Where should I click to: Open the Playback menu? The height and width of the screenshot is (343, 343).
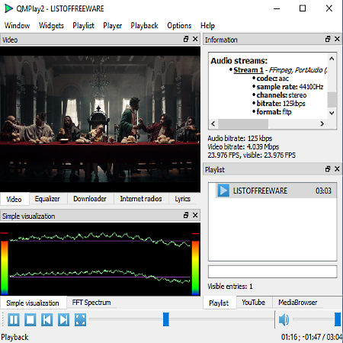(x=144, y=26)
